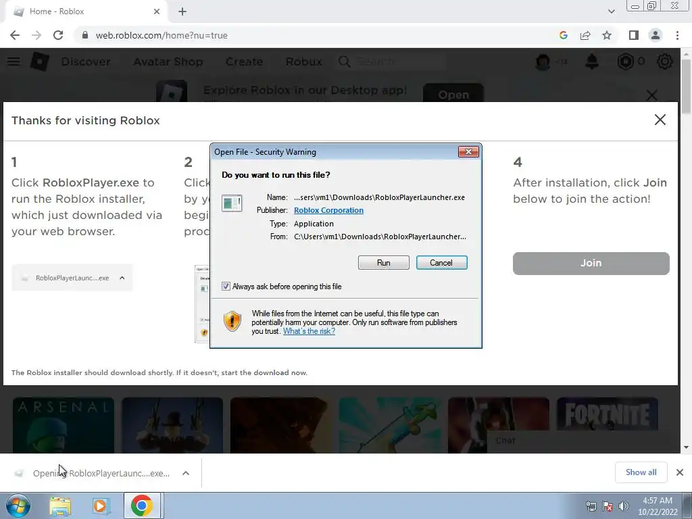Open the Robux menu item
The image size is (692, 519).
click(x=303, y=61)
